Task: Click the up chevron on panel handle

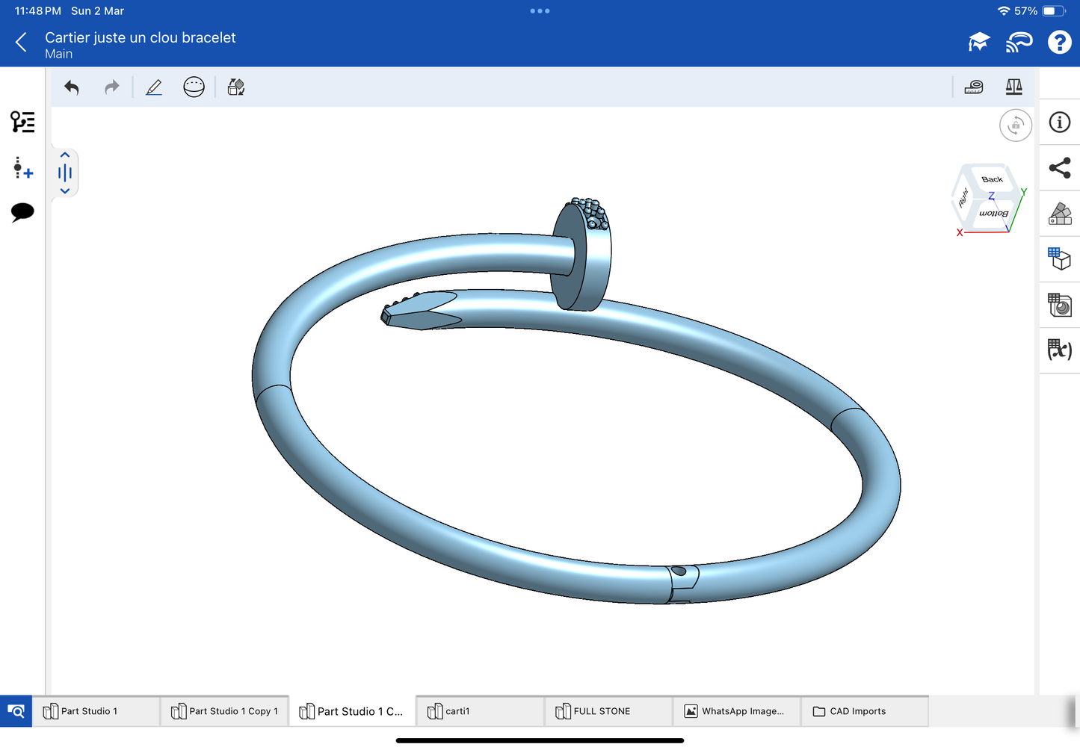Action: (65, 155)
